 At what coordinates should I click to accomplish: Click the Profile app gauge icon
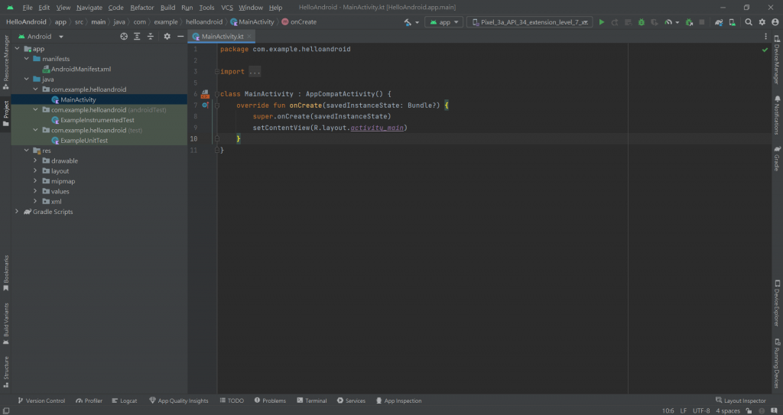click(x=668, y=22)
